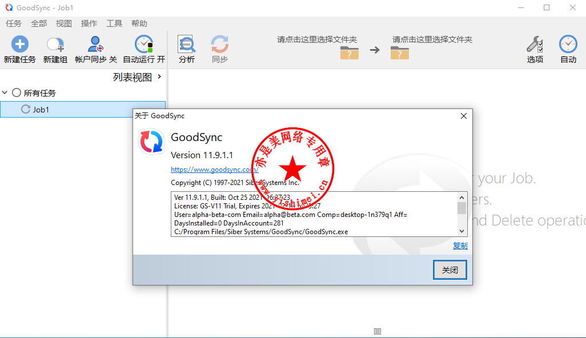This screenshot has width=586, height=338.
Task: Click the small list icon at the bottom
Action: pyautogui.click(x=378, y=331)
